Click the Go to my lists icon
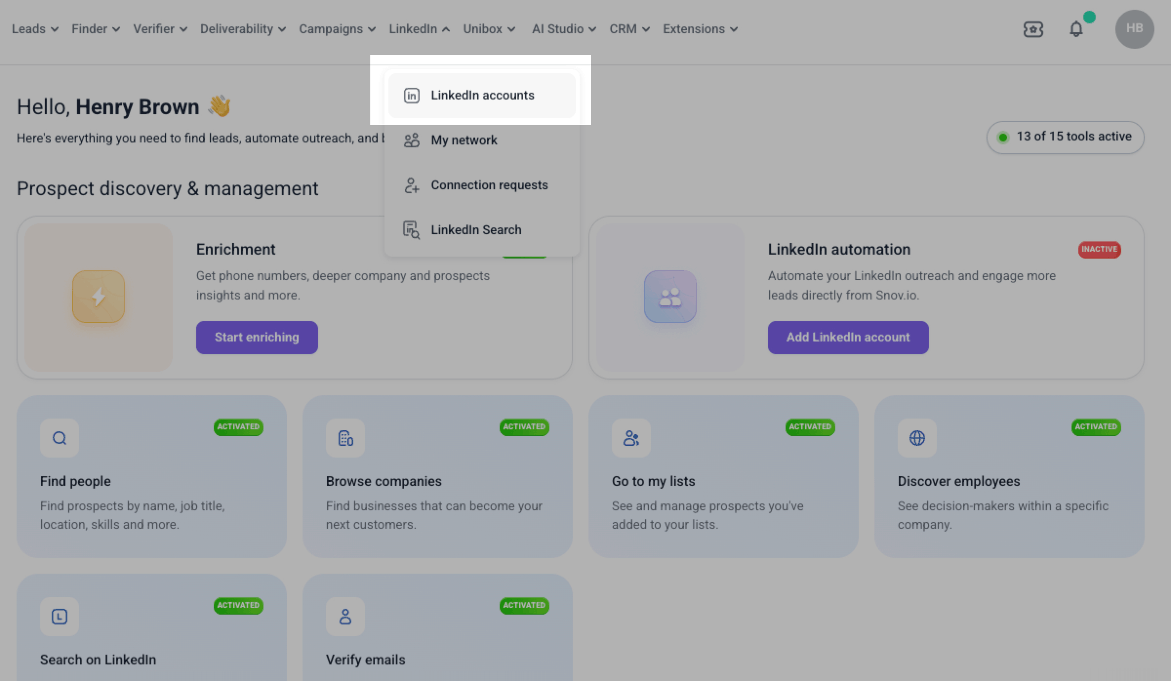Viewport: 1171px width, 681px height. 631,438
